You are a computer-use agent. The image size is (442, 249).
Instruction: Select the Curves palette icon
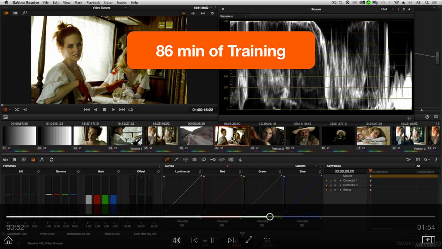pos(167,160)
